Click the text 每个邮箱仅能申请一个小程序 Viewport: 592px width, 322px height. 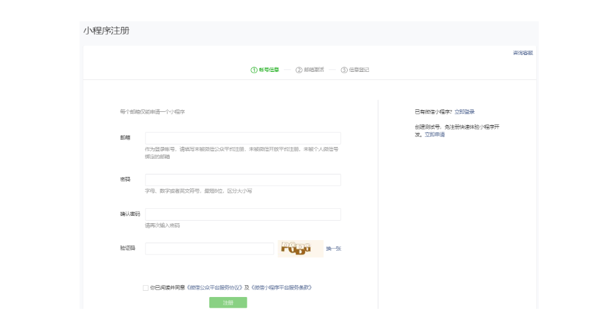tap(152, 112)
